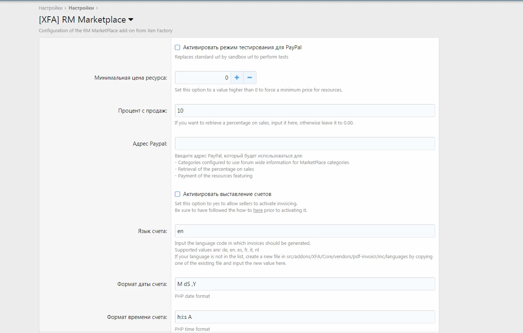Go to first Настройки breadcrumb link
523x333 pixels.
[50, 8]
